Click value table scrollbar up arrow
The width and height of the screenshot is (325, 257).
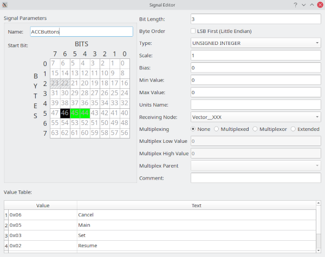click(x=318, y=203)
